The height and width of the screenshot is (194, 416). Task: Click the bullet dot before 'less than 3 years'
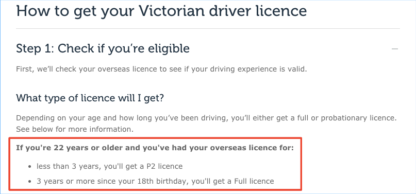point(30,167)
